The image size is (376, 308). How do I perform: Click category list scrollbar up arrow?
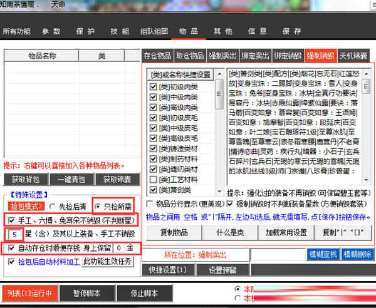coord(219,74)
